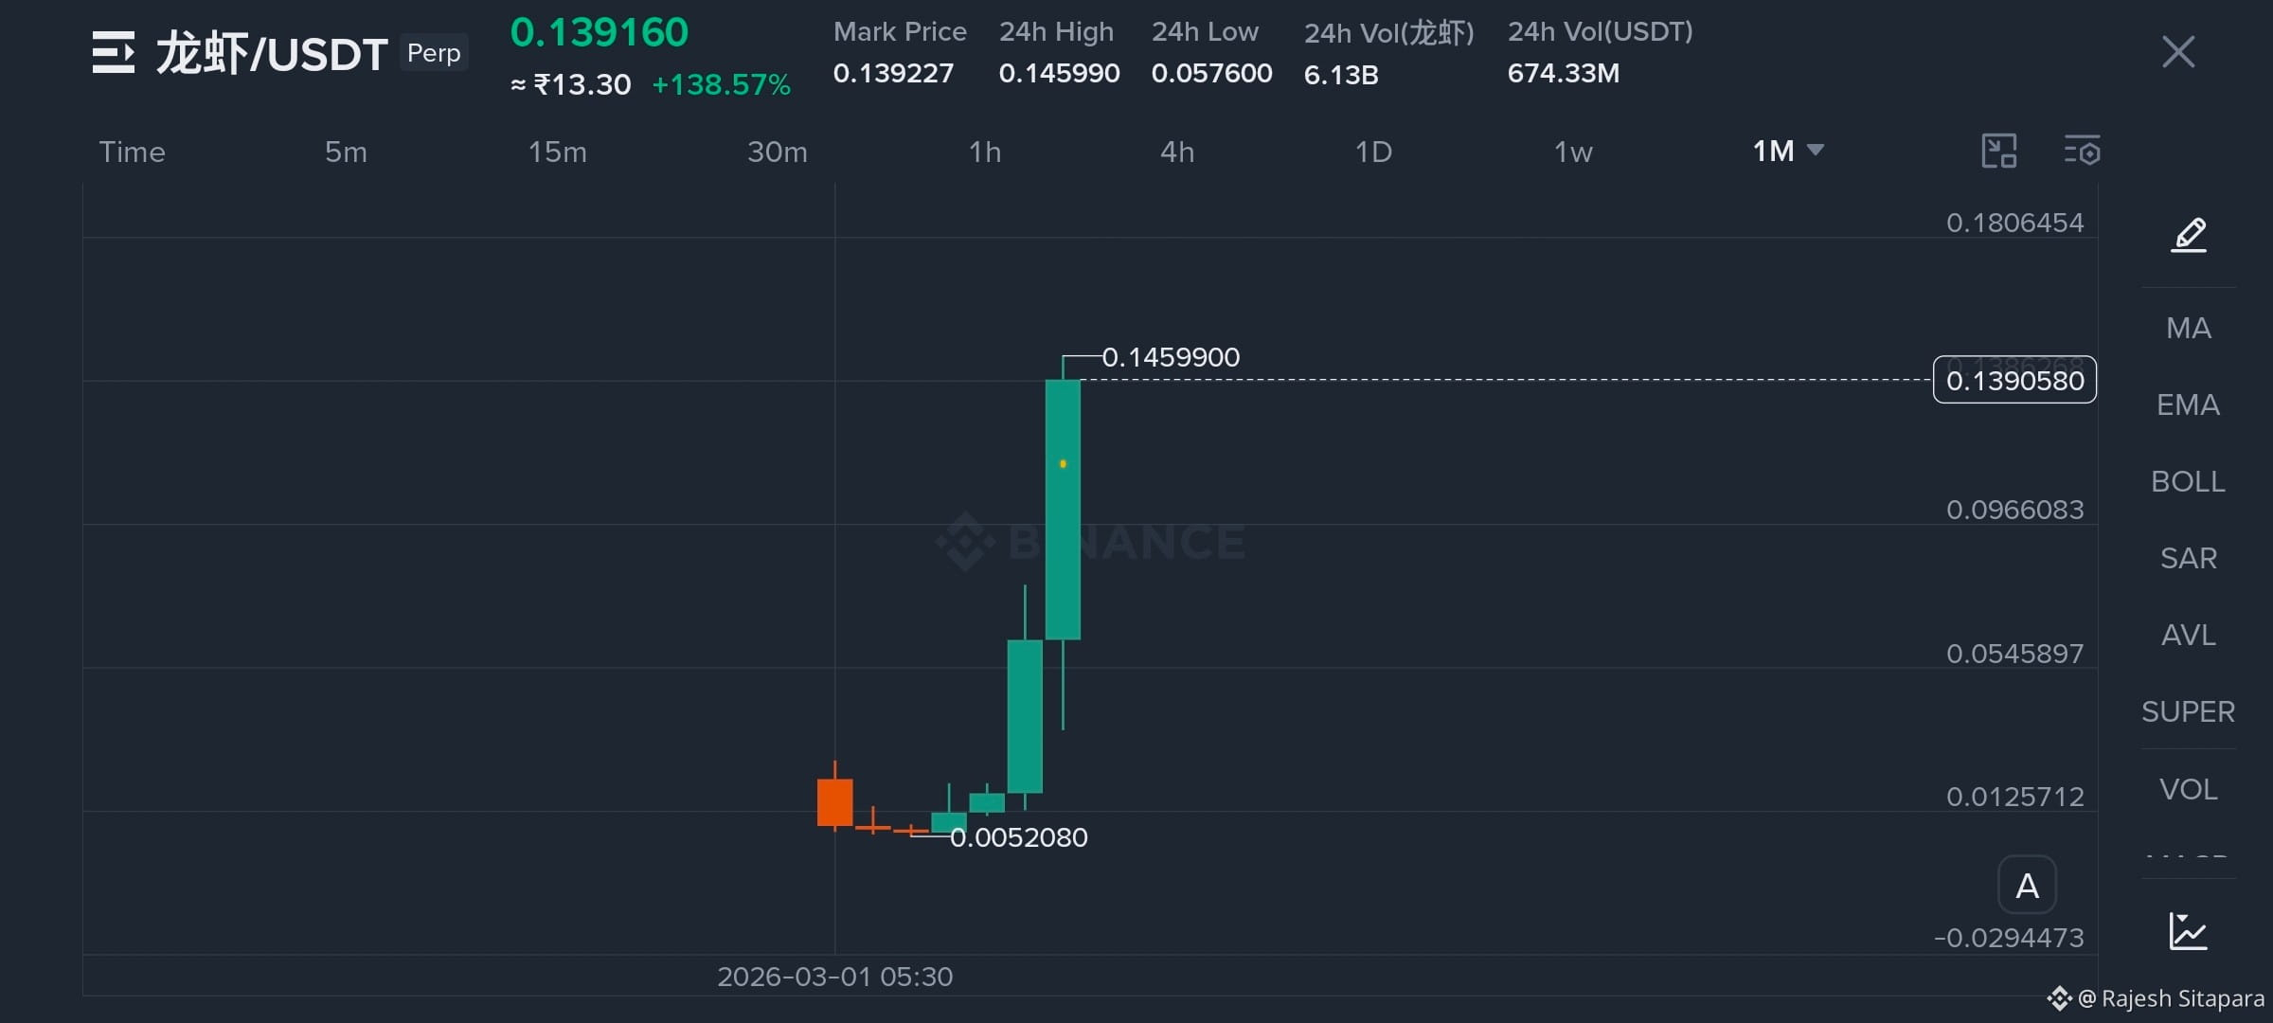This screenshot has width=2273, height=1023.
Task: Open the 龙虾/USDT pair selector
Action: (x=272, y=53)
